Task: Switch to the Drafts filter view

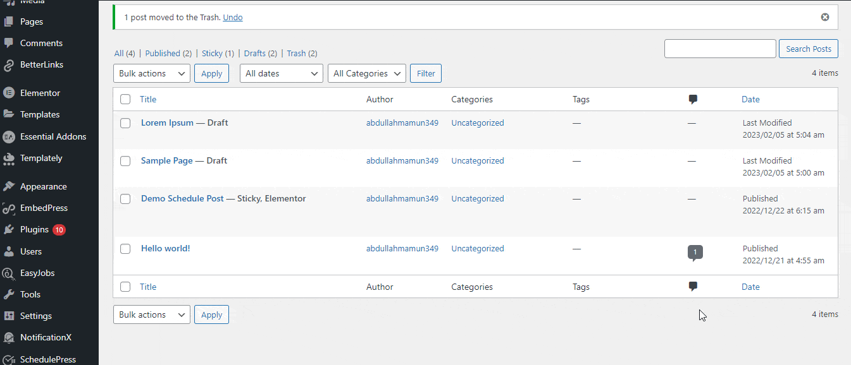Action: pyautogui.click(x=256, y=53)
